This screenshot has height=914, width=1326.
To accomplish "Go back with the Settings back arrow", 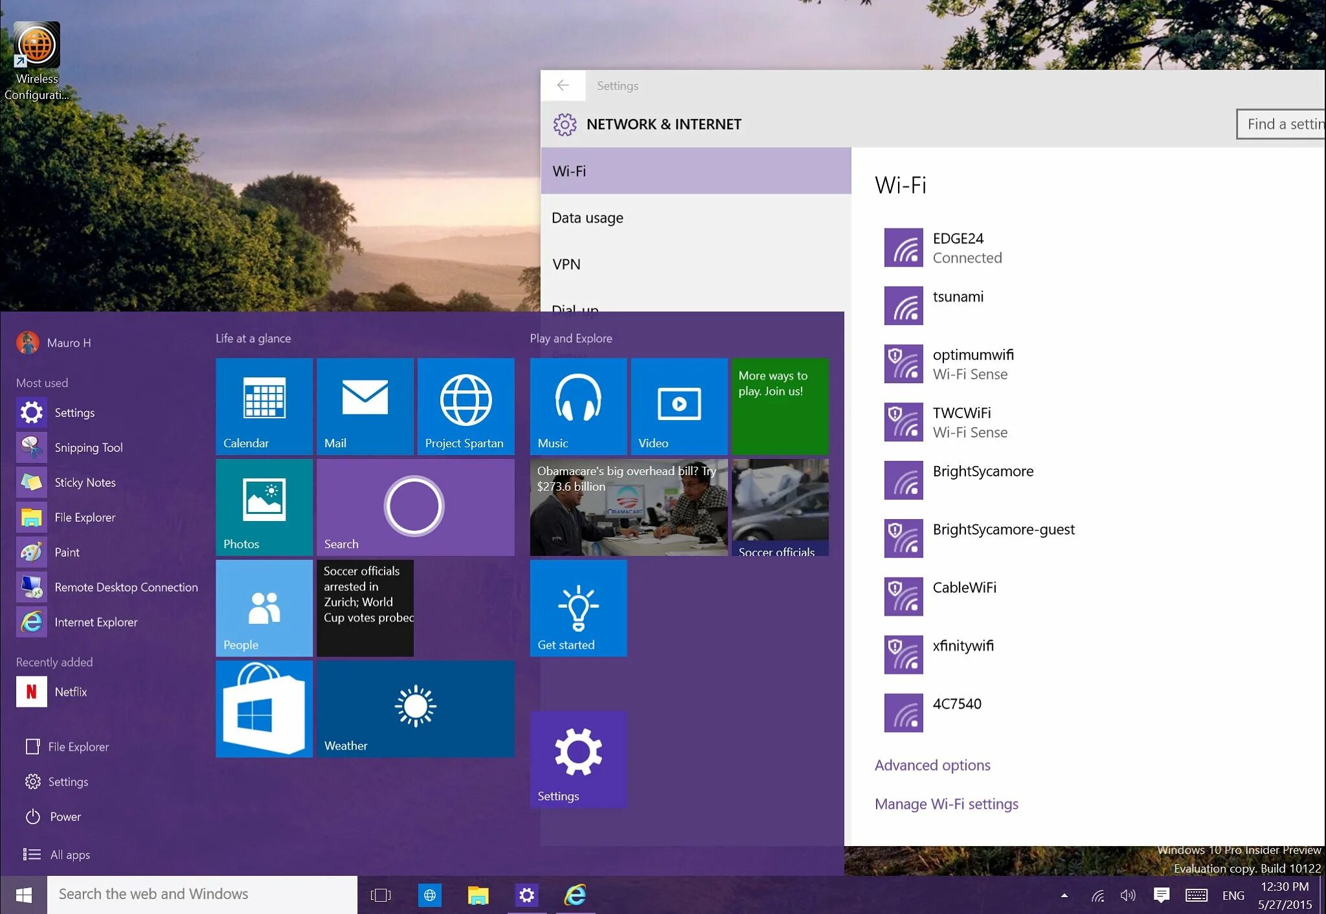I will (563, 85).
